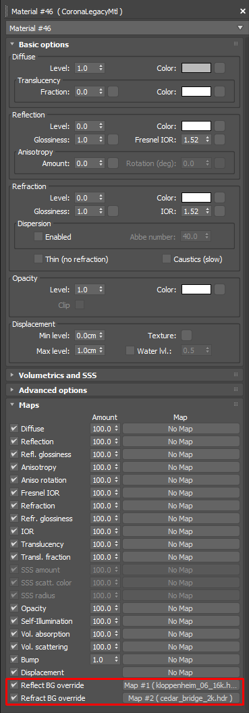Viewport: 249px width, 713px height.
Task: Click the Reflection color map slot button
Action: (x=220, y=126)
